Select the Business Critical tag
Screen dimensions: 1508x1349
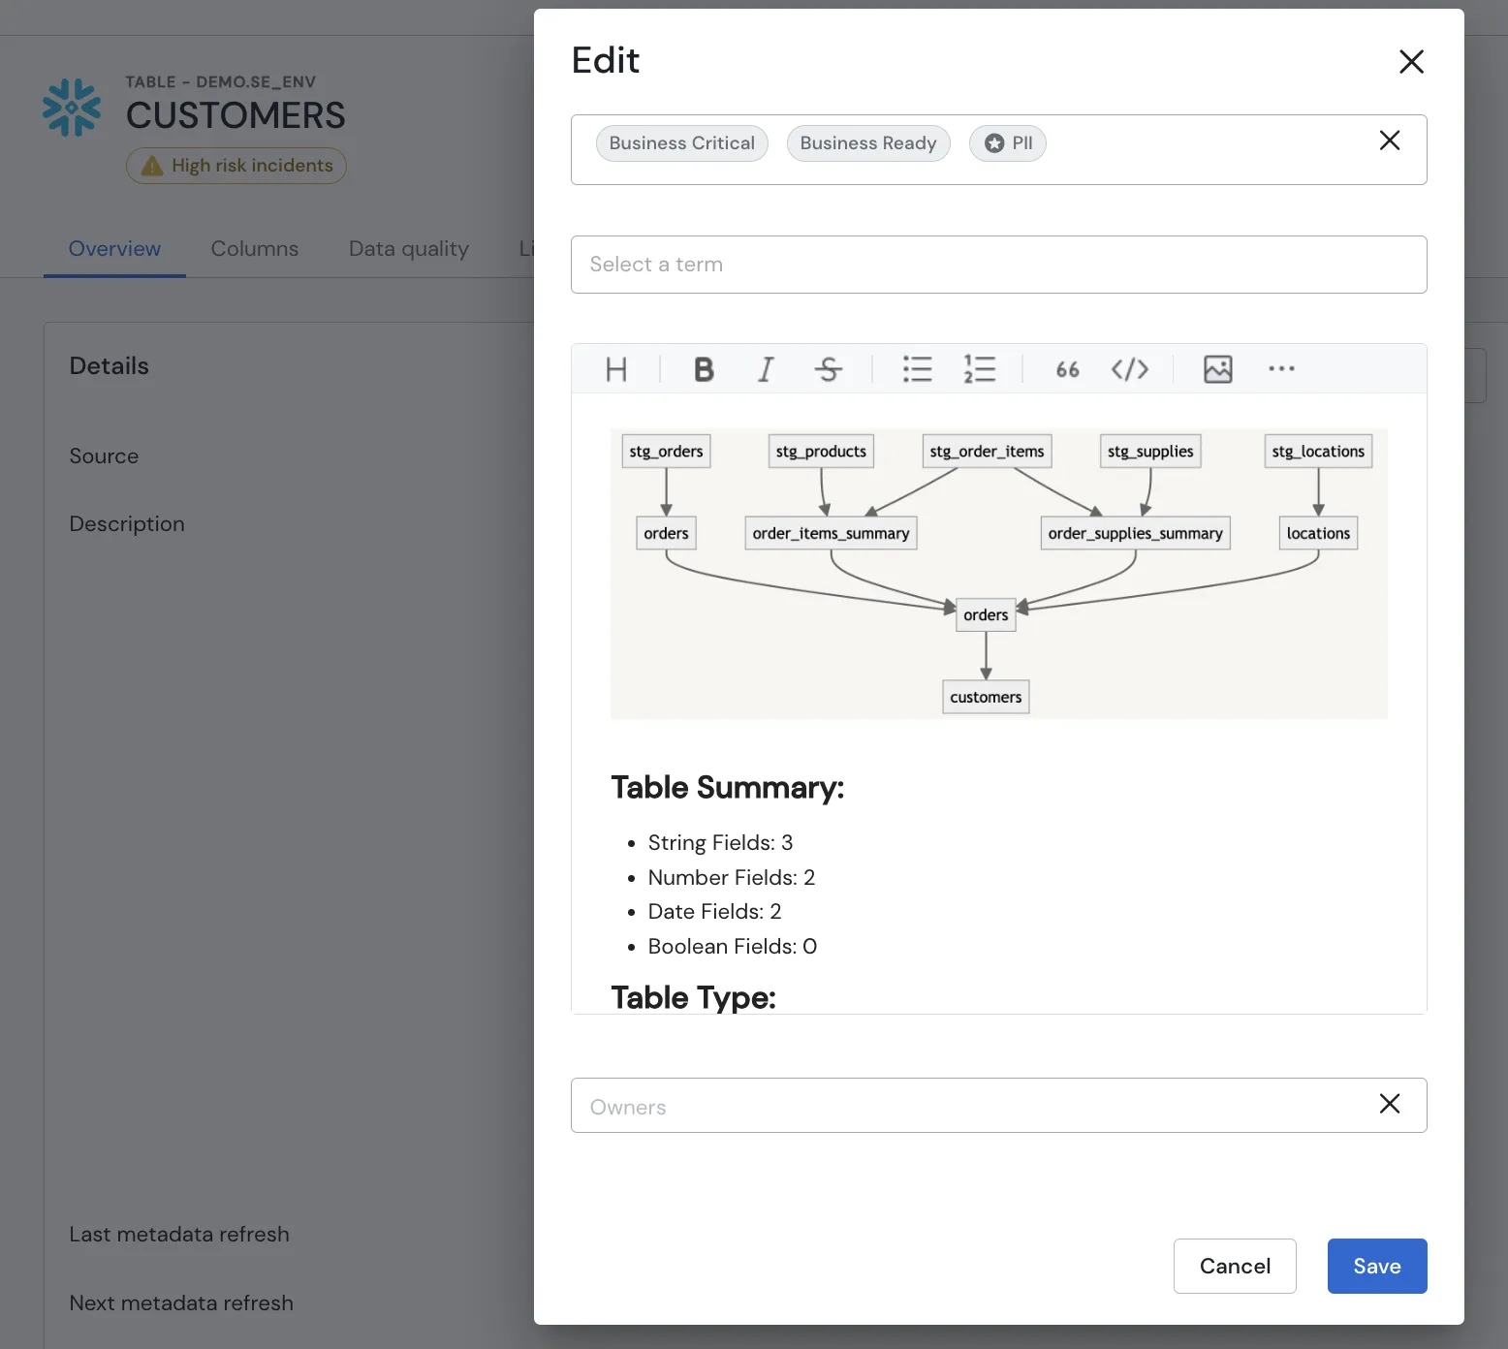click(682, 143)
